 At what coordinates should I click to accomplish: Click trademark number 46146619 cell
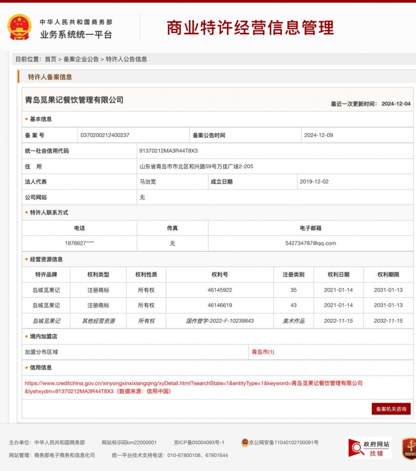(219, 305)
